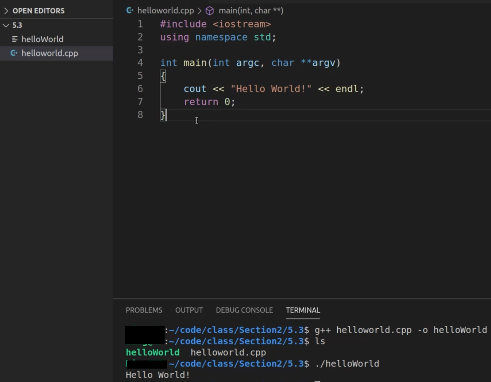The height and width of the screenshot is (382, 491).
Task: Click the chevron separator in the breadcrumb
Action: tap(200, 11)
